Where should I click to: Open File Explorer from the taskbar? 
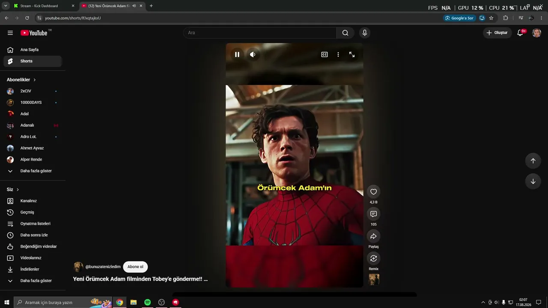[134, 302]
